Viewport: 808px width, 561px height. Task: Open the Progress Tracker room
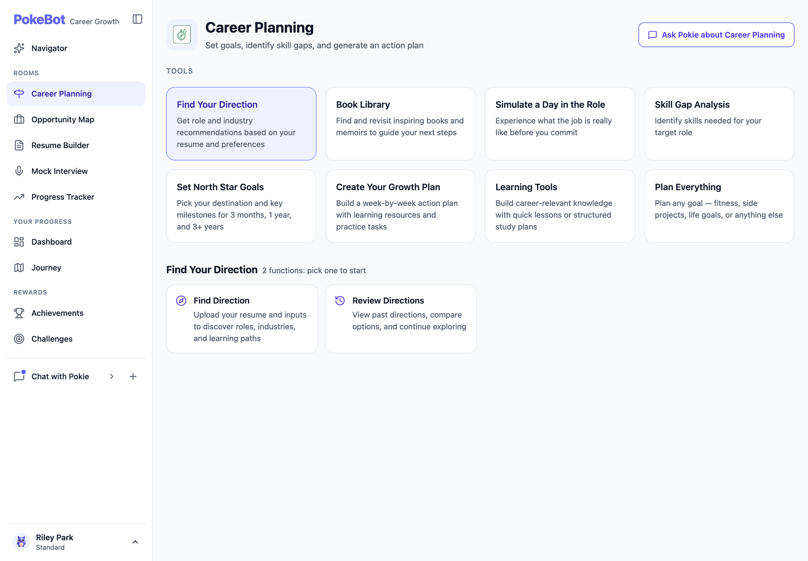76,197
